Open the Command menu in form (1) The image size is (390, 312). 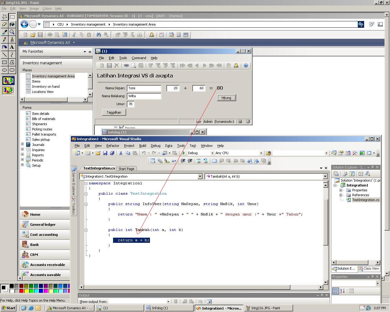coord(139,58)
